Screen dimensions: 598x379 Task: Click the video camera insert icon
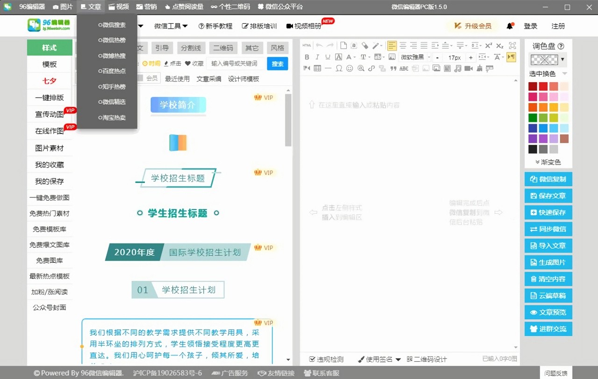click(x=468, y=69)
